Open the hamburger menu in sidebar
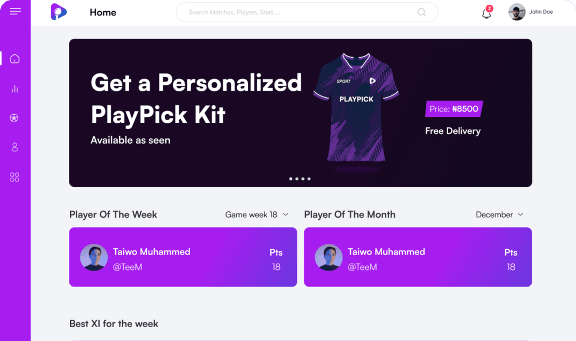Viewport: 576px width, 341px height. 15,11
